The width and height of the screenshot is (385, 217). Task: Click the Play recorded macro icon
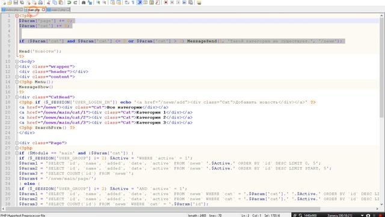click(178, 2)
